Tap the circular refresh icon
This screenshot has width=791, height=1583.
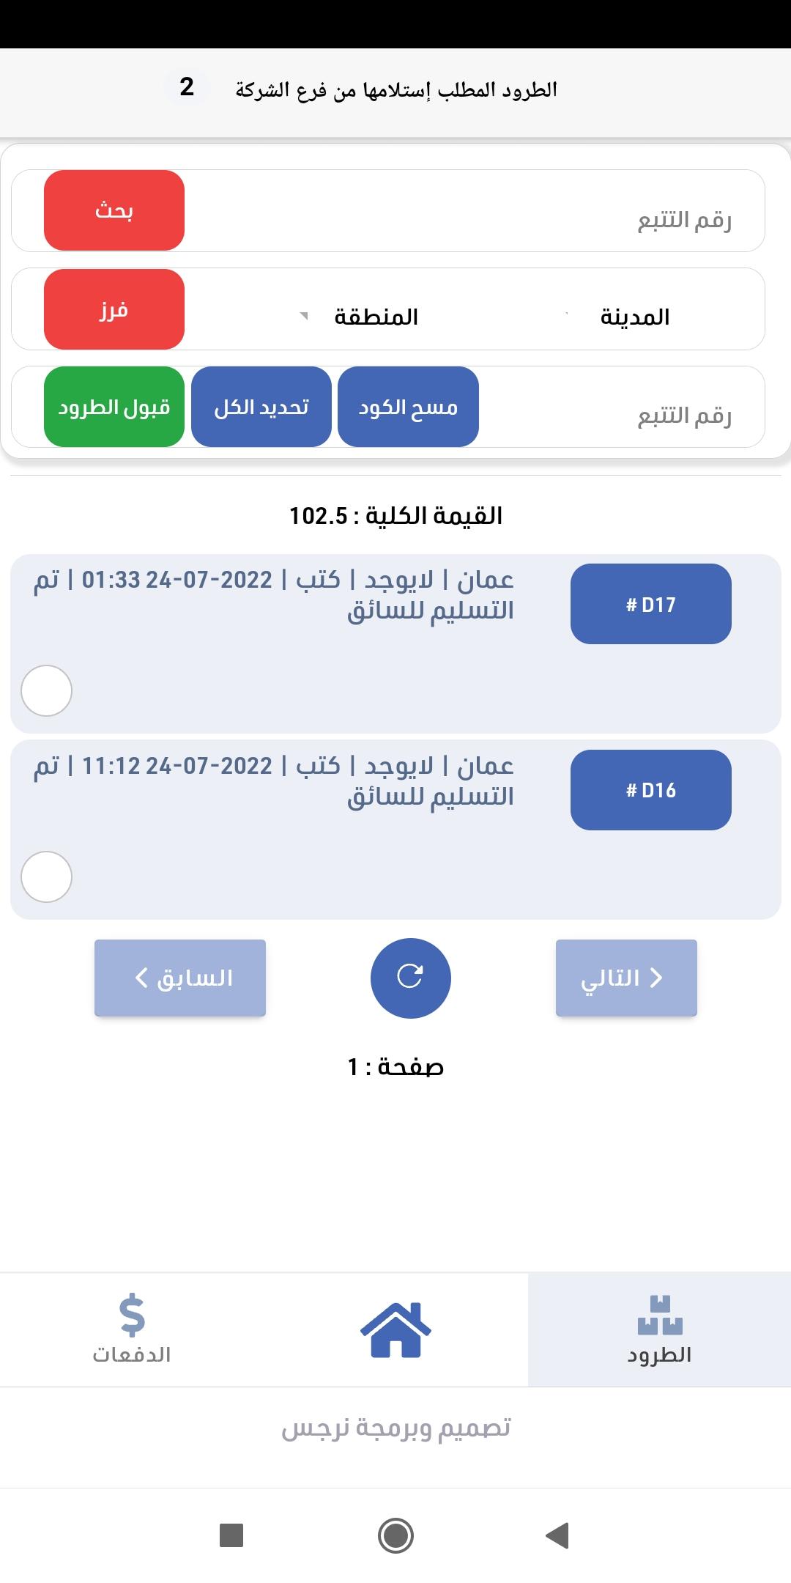410,978
